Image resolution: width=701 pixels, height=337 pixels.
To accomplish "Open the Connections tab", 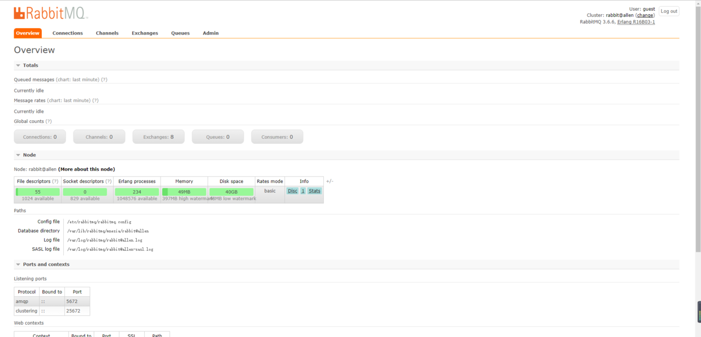I will click(x=67, y=33).
